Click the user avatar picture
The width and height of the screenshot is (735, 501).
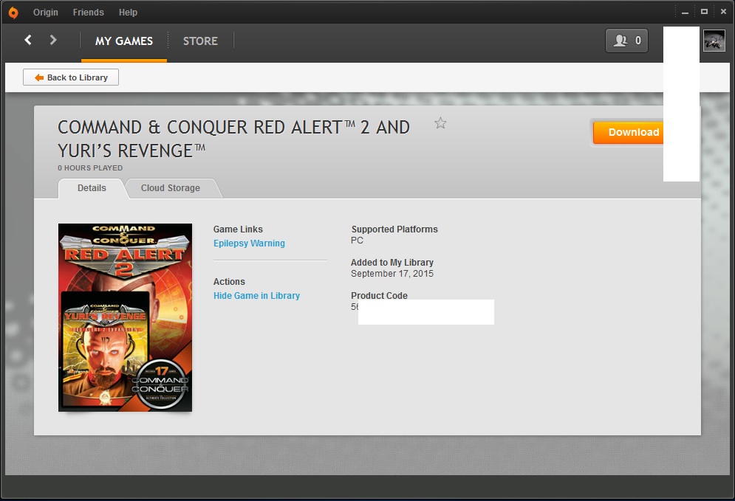(714, 41)
